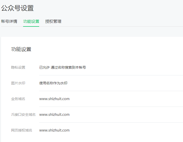Viewport: 183px width, 142px height.
Task: Click the domain value beside 业务域名
Action: (54, 99)
